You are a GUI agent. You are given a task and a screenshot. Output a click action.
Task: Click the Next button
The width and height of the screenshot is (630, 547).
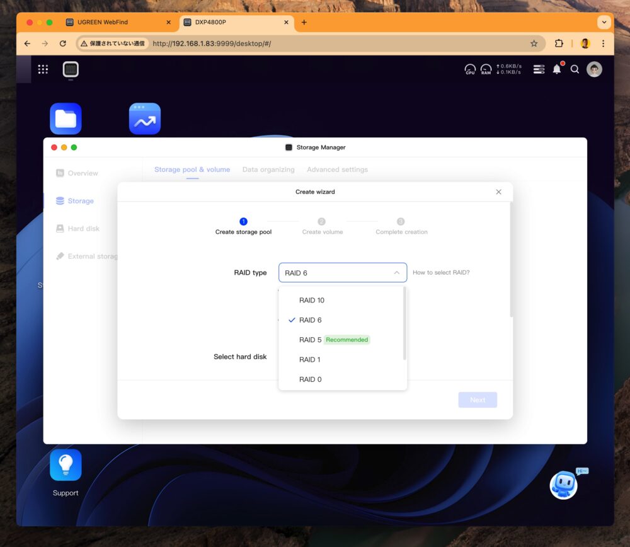click(x=478, y=400)
